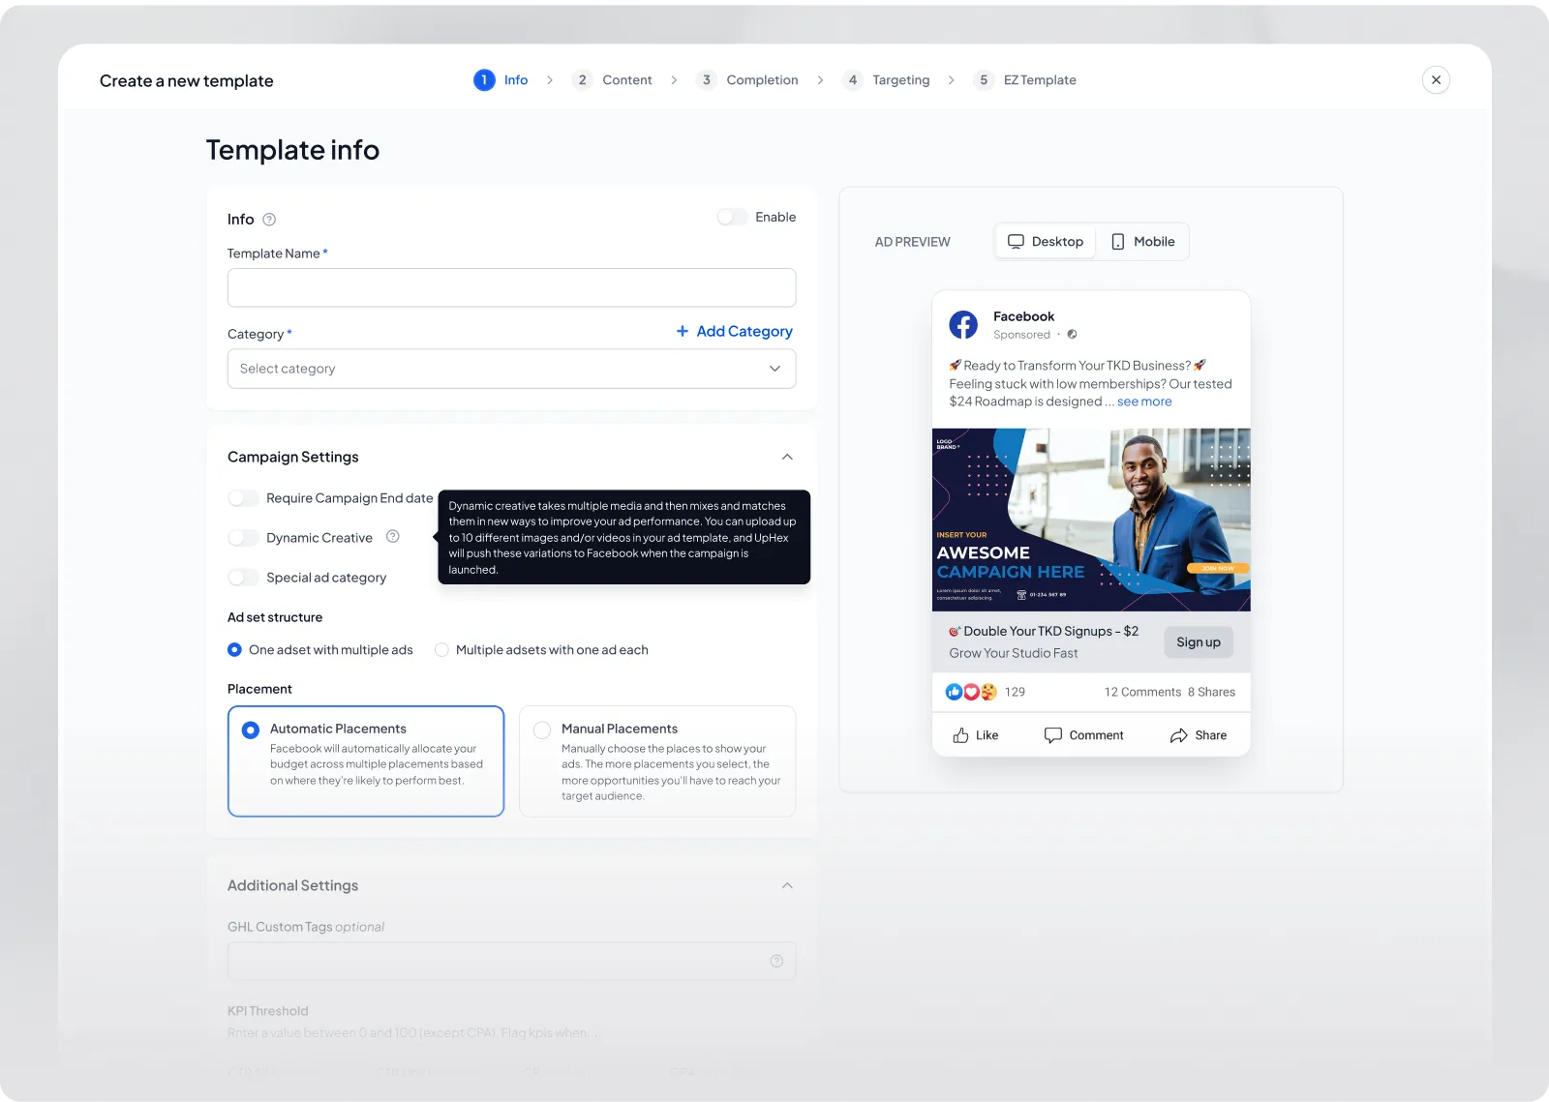Screen dimensions: 1549x1102
Task: Turn on the Dynamic Creative toggle
Action: pyautogui.click(x=243, y=538)
